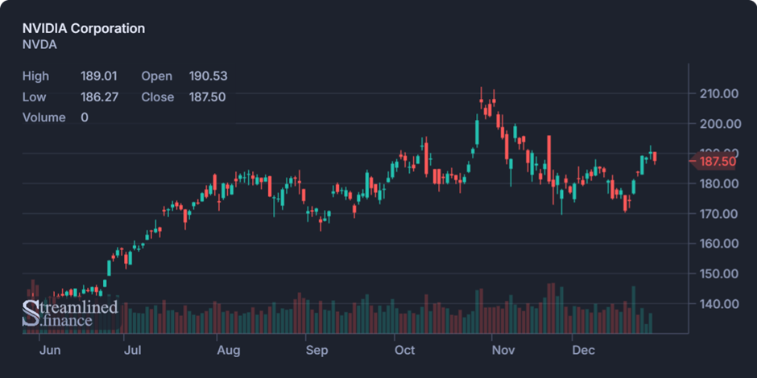
Task: Click the Oct label on time axis
Action: point(404,351)
